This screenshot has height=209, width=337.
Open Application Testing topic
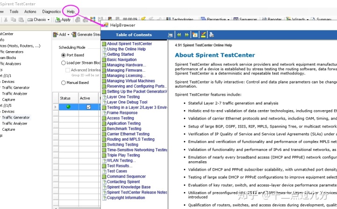coord(124,124)
